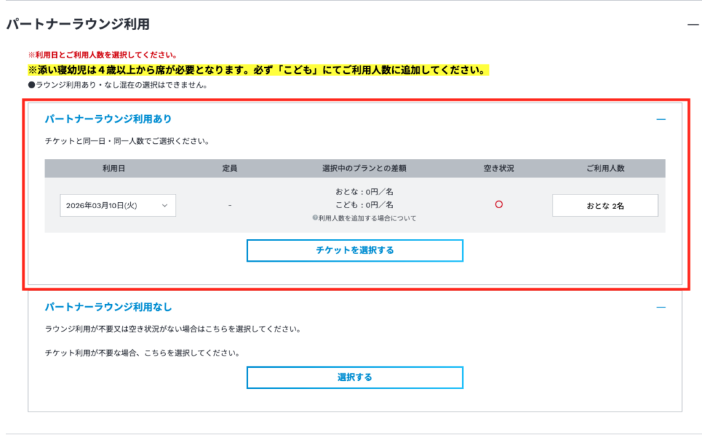Click the chevron arrow in date selector
The width and height of the screenshot is (702, 437).
pyautogui.click(x=165, y=205)
